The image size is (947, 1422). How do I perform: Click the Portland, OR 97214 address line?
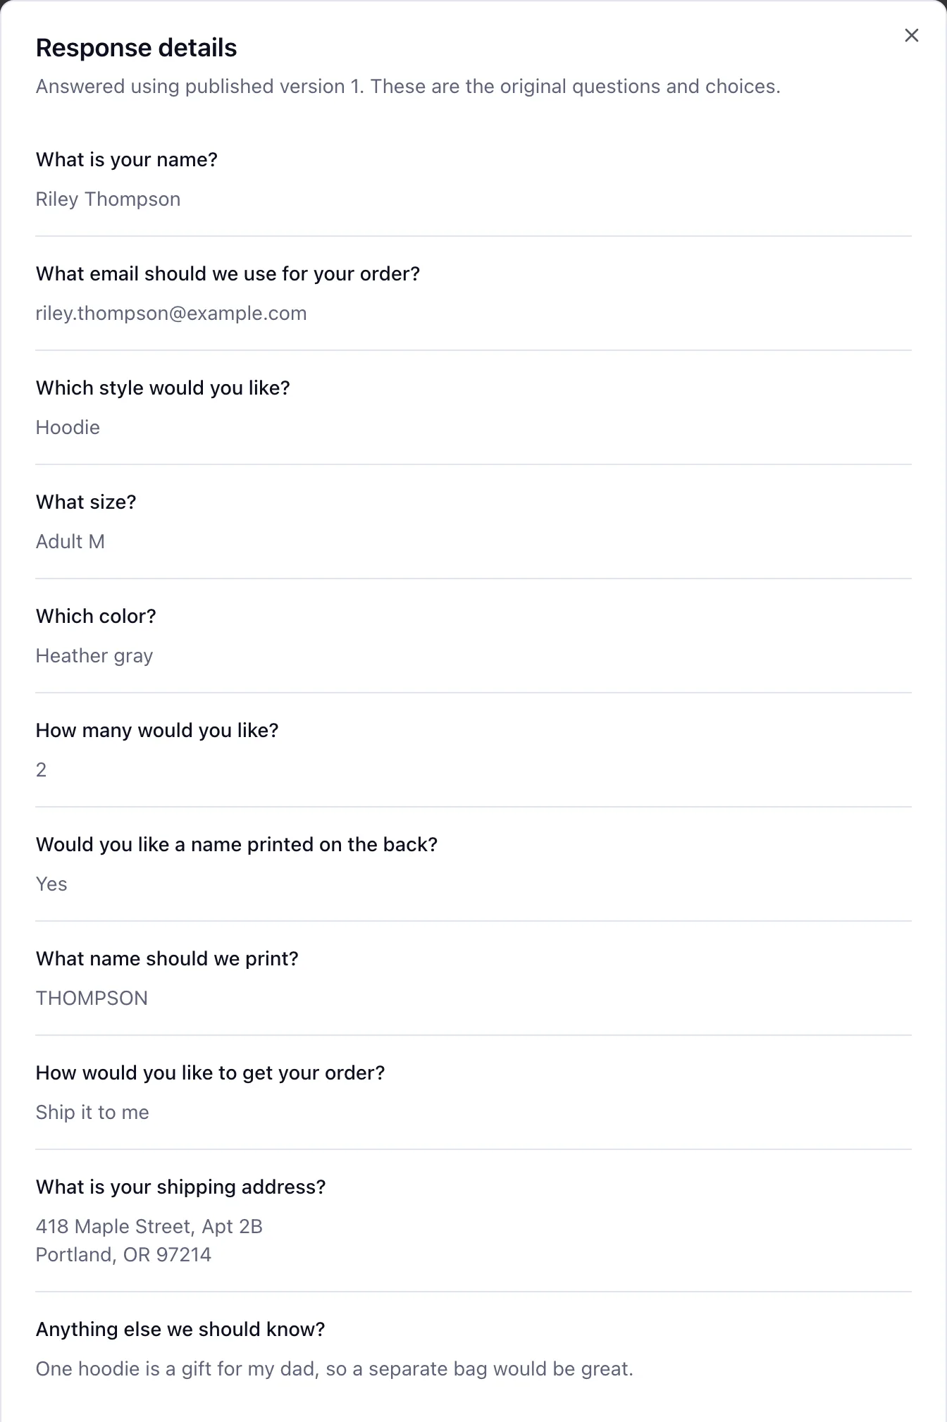click(x=123, y=1255)
